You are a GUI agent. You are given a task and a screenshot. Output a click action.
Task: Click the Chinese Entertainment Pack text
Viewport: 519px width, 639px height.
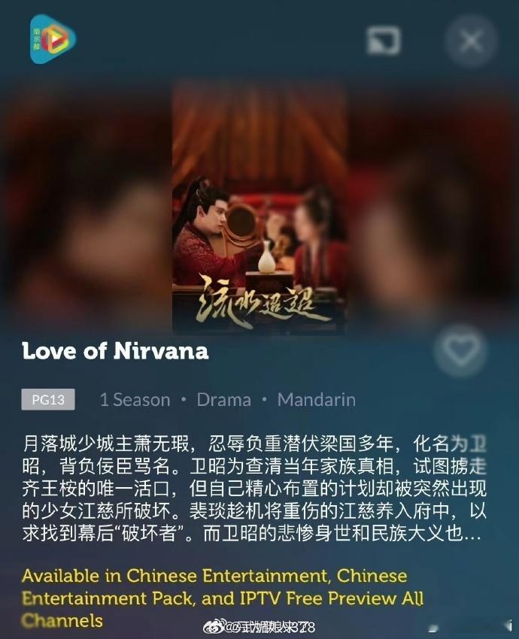[214, 587]
